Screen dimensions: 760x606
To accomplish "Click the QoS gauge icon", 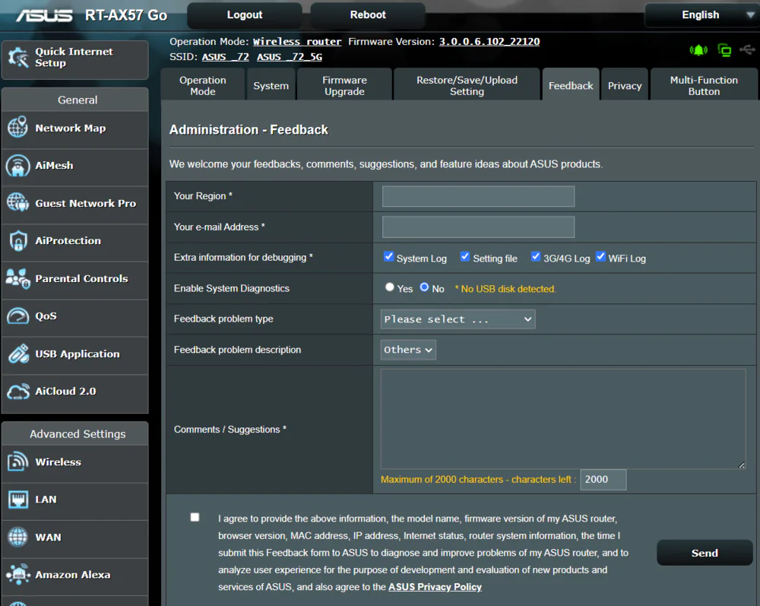I will (18, 316).
